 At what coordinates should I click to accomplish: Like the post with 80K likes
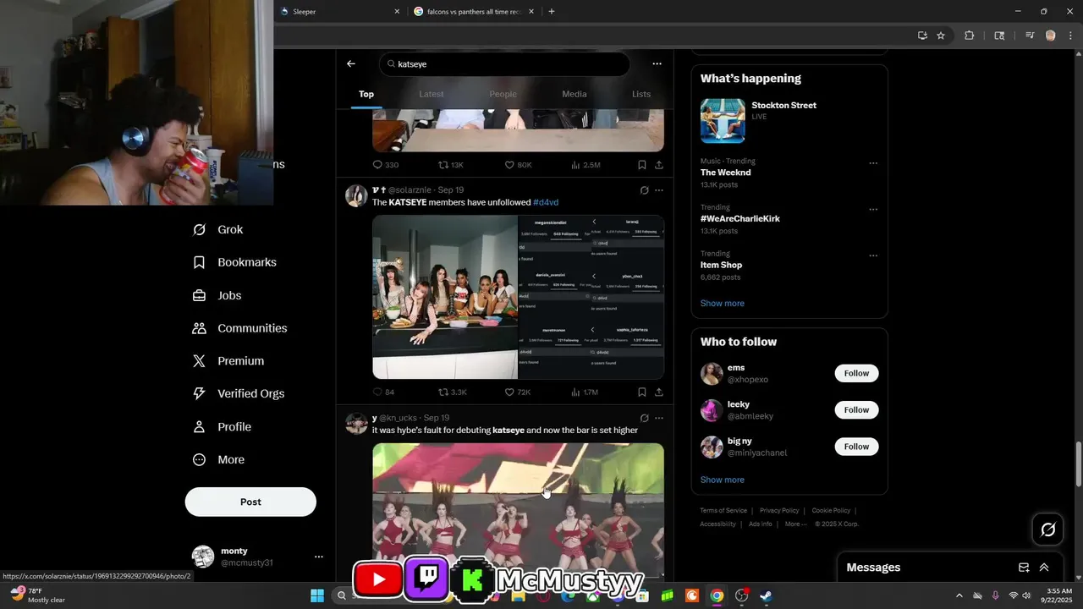(518, 165)
